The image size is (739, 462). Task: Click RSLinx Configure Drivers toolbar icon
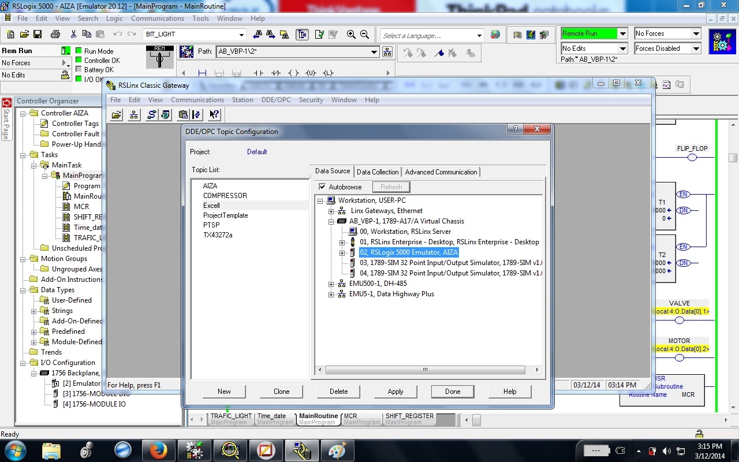pyautogui.click(x=151, y=114)
